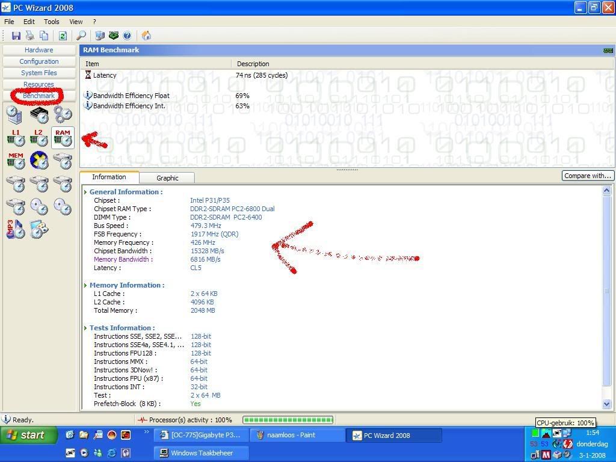Screen dimensions: 616x462
Task: Click the Processor(s) activity progress bar
Action: point(288,420)
